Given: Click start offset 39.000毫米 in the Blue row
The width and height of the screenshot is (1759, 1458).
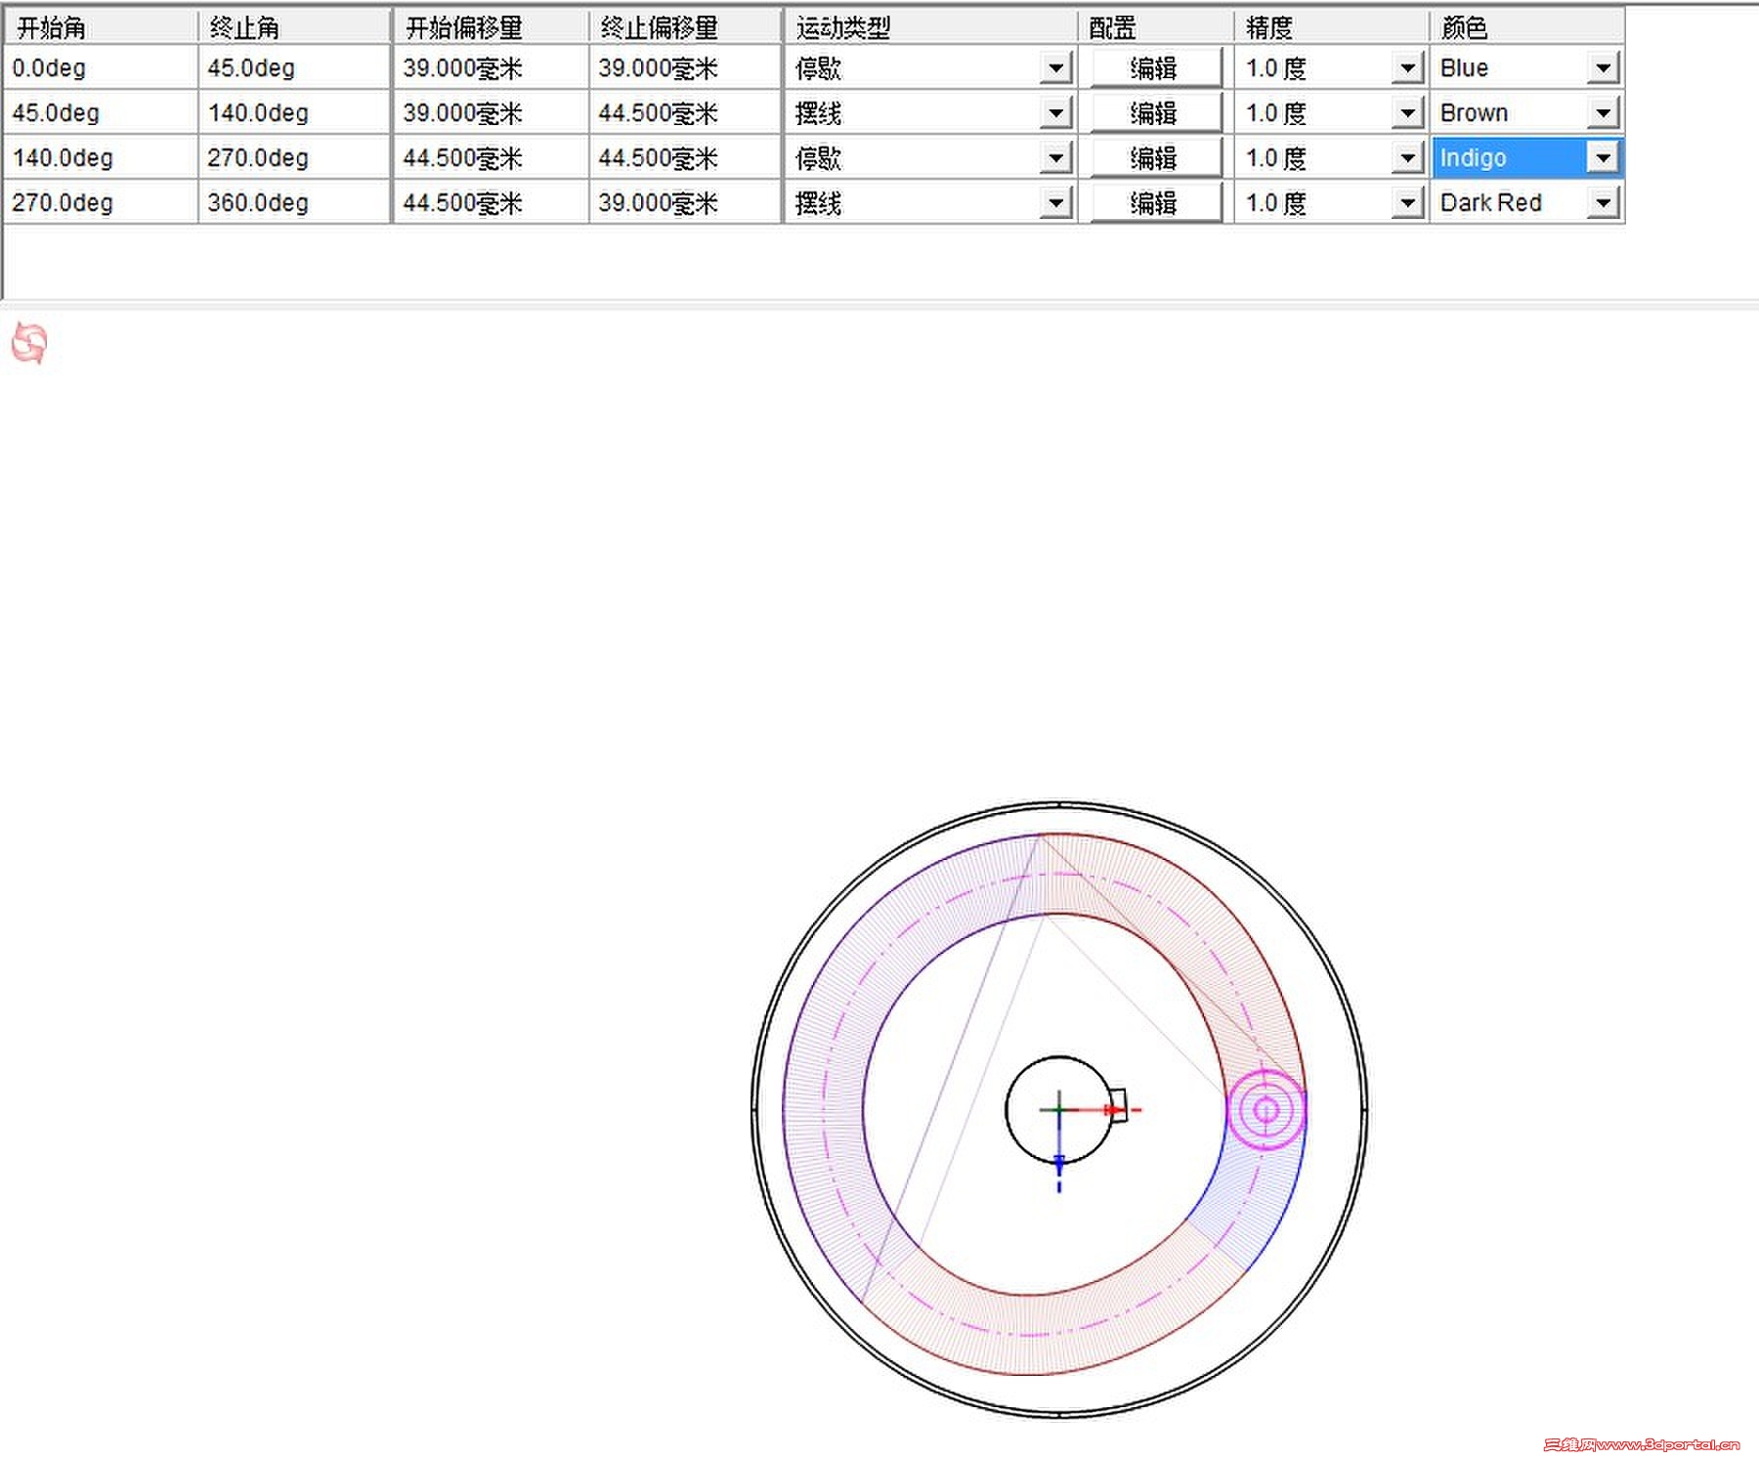Looking at the screenshot, I should [491, 68].
